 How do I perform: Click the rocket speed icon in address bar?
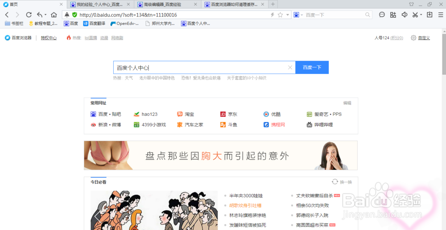pyautogui.click(x=67, y=15)
